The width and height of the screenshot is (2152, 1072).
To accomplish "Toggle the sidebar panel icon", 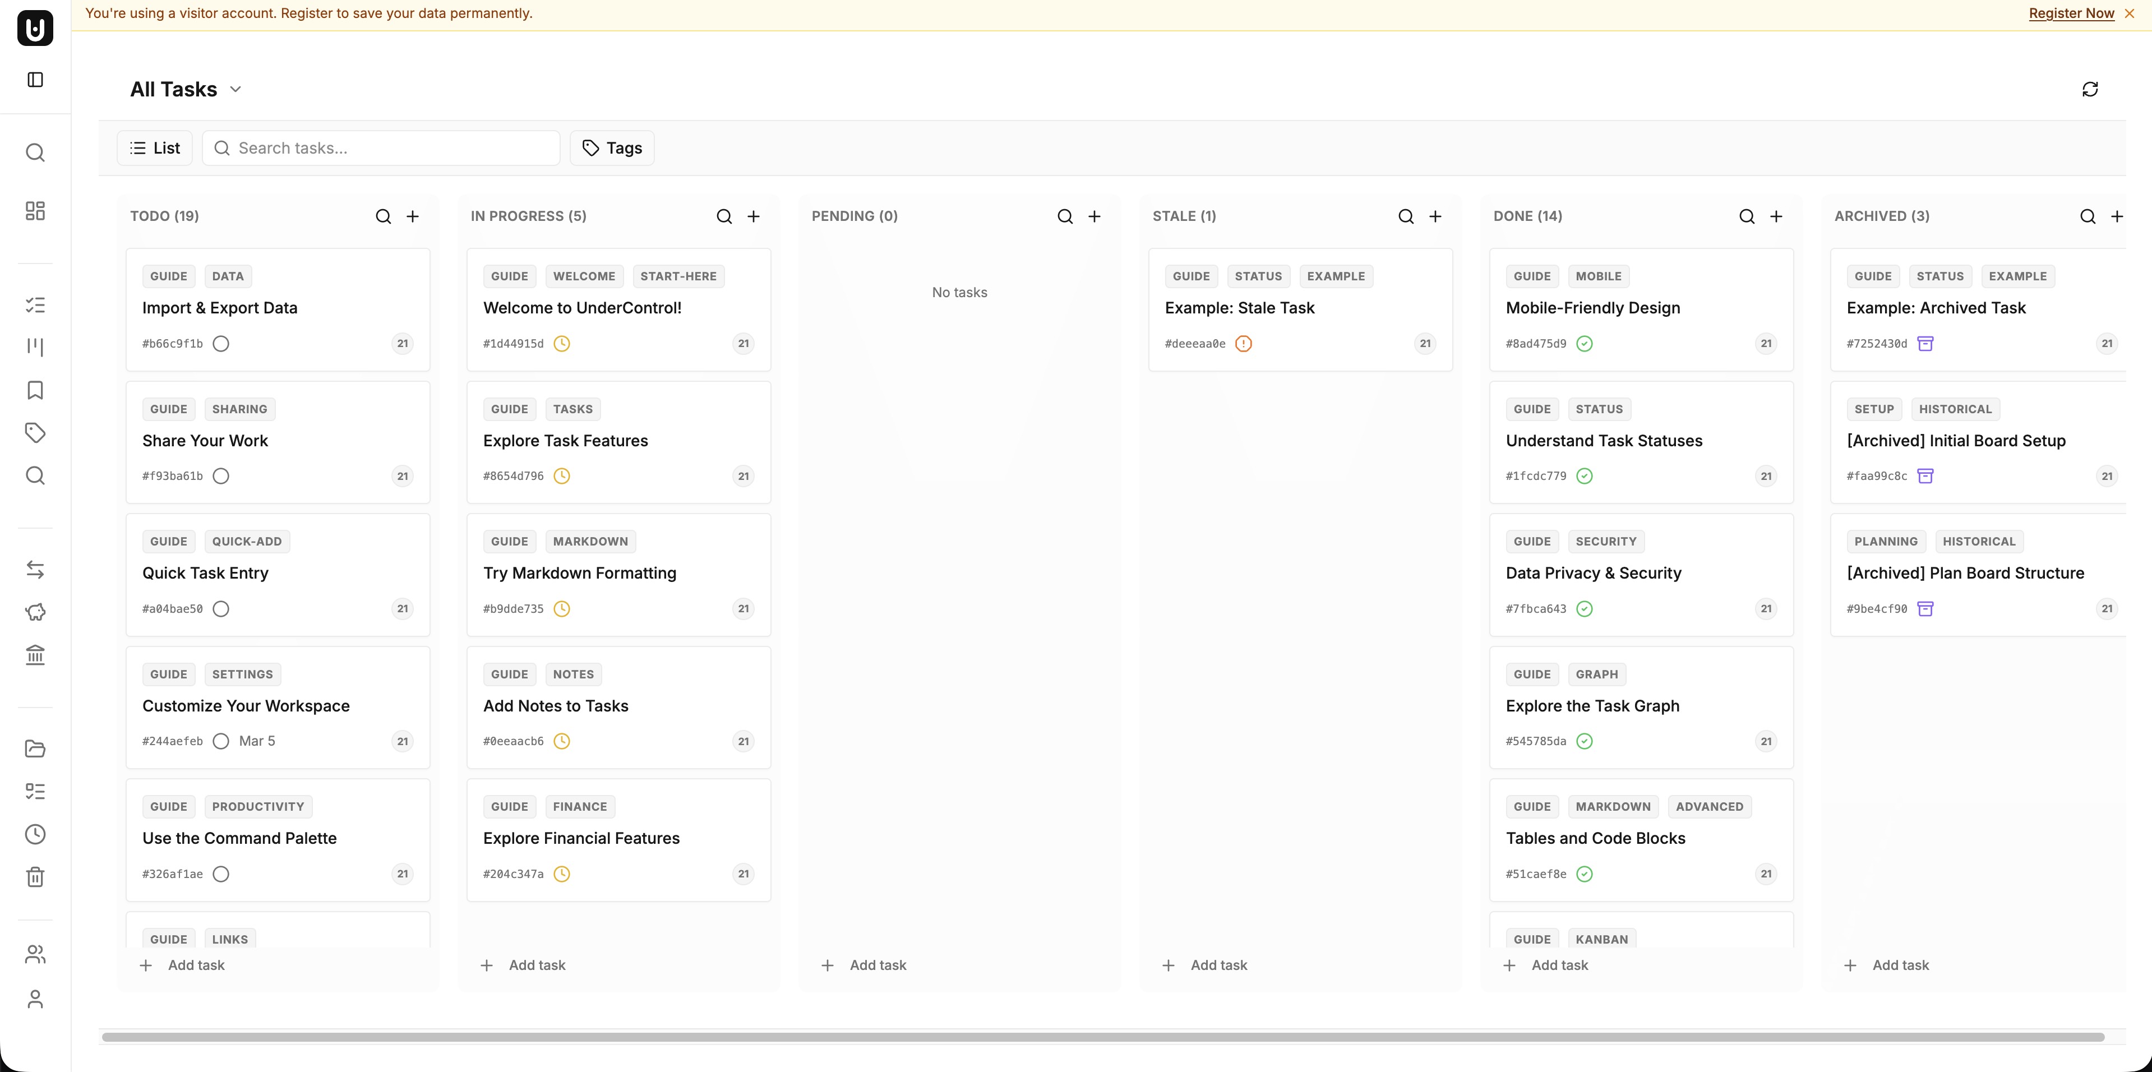I will (35, 80).
